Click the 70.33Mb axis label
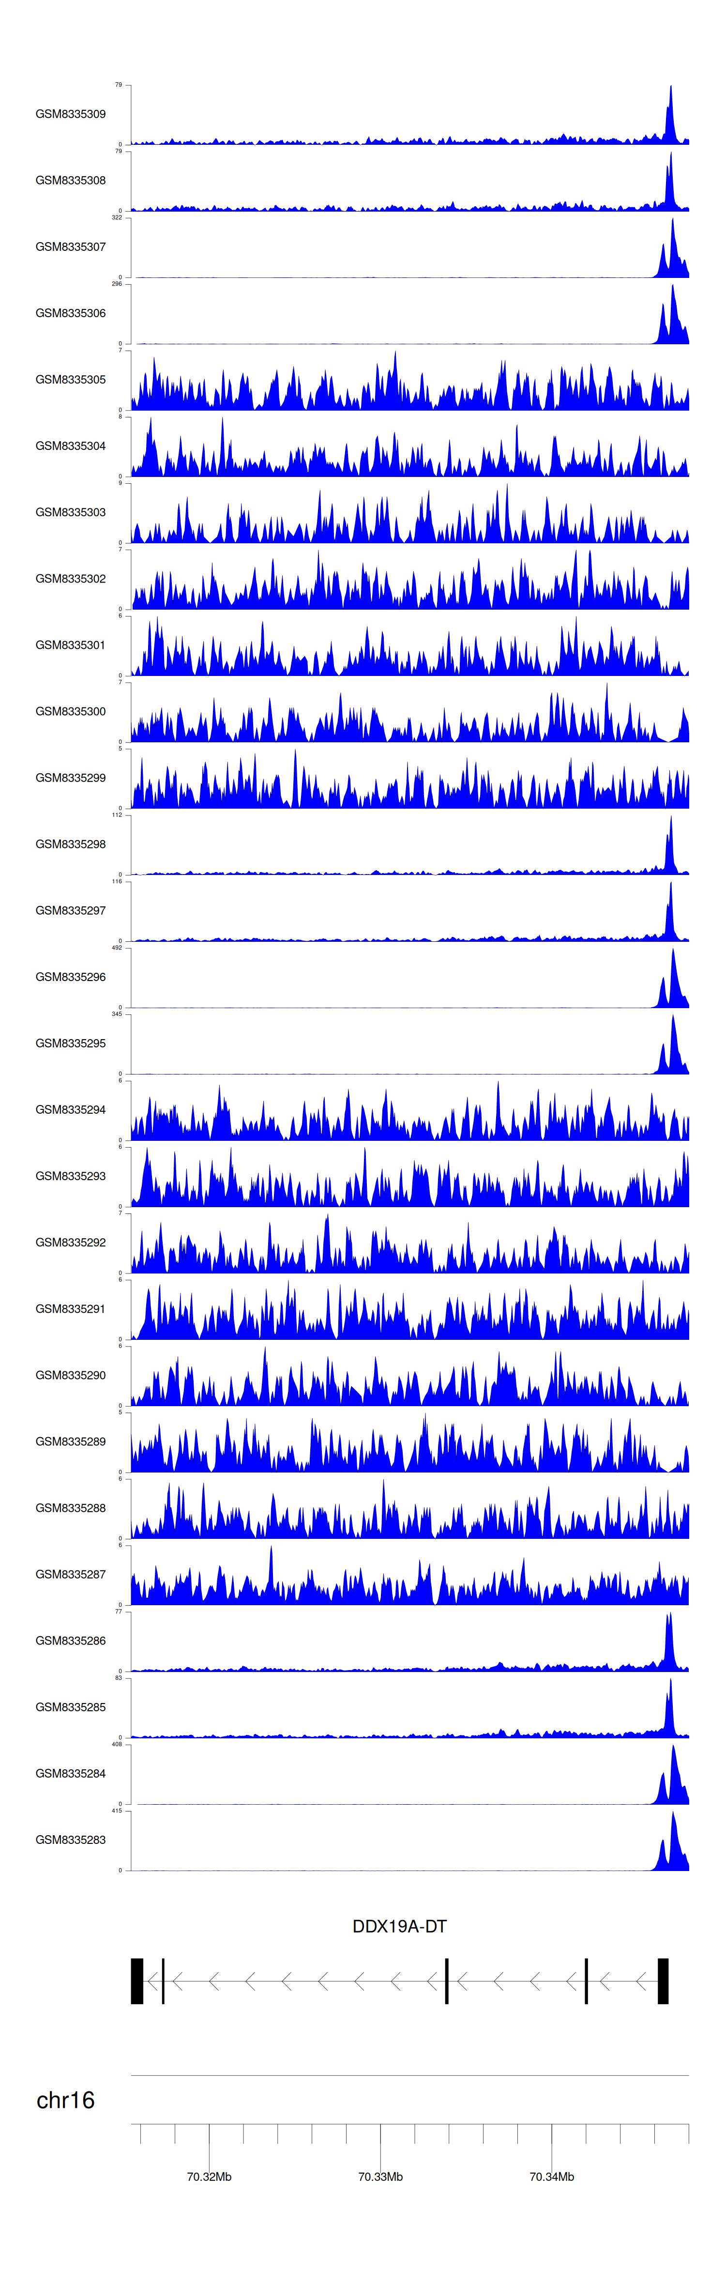 point(380,2176)
